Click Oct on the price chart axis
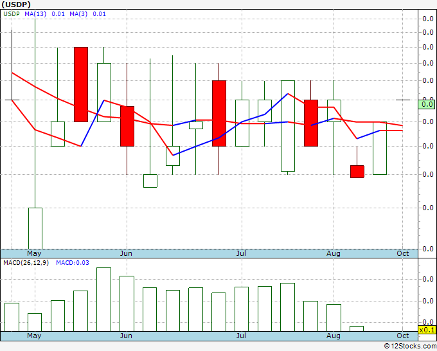Viewport: 437px width, 351px height. point(403,253)
